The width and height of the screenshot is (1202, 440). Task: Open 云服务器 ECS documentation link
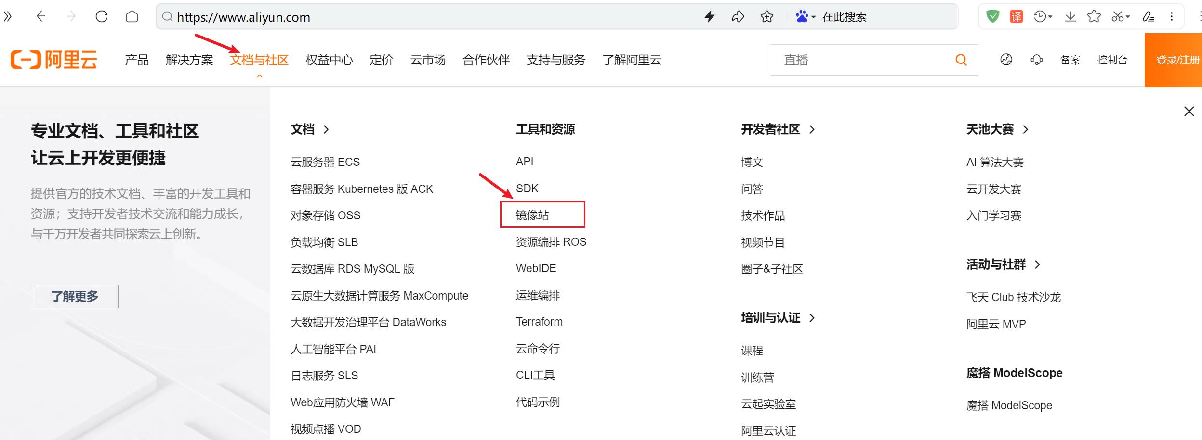click(325, 162)
